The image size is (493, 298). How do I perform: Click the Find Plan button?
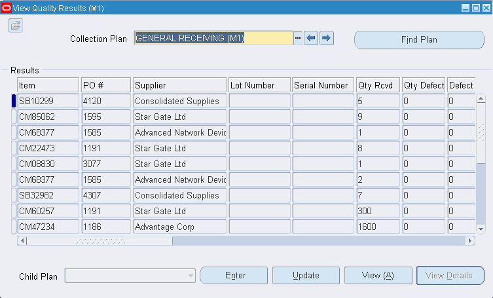[419, 40]
